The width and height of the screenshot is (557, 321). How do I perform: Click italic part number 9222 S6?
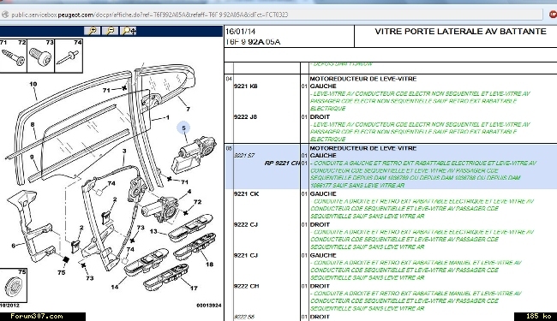click(x=244, y=317)
